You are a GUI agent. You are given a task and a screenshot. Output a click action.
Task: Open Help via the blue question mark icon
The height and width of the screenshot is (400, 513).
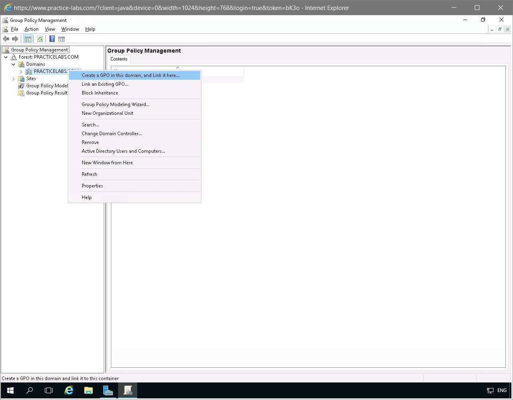(x=52, y=39)
